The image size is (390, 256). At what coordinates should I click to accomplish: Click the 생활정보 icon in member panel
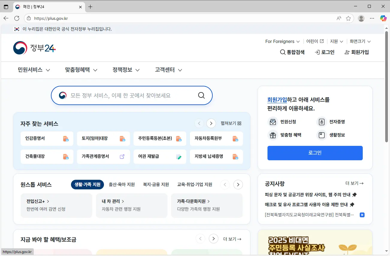point(321,135)
